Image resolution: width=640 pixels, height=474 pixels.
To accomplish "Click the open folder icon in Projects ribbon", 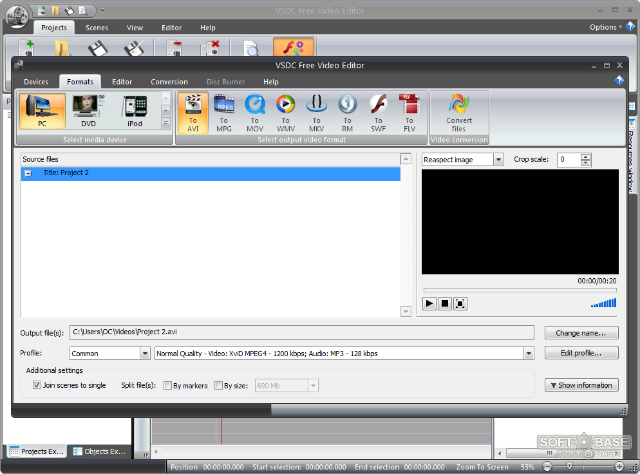I will coord(62,48).
